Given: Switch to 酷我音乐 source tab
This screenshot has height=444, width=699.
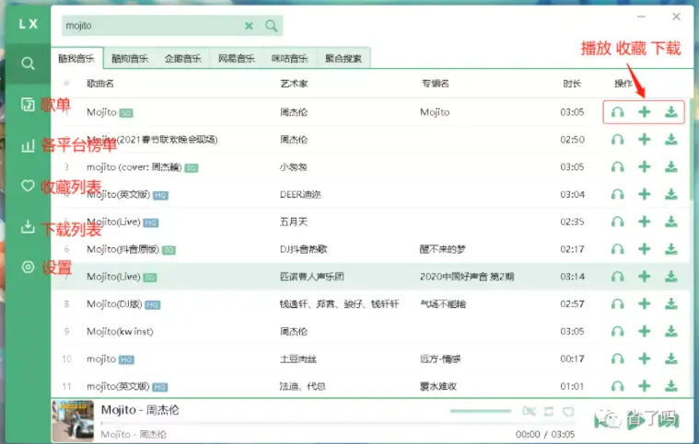Looking at the screenshot, I should 76,58.
